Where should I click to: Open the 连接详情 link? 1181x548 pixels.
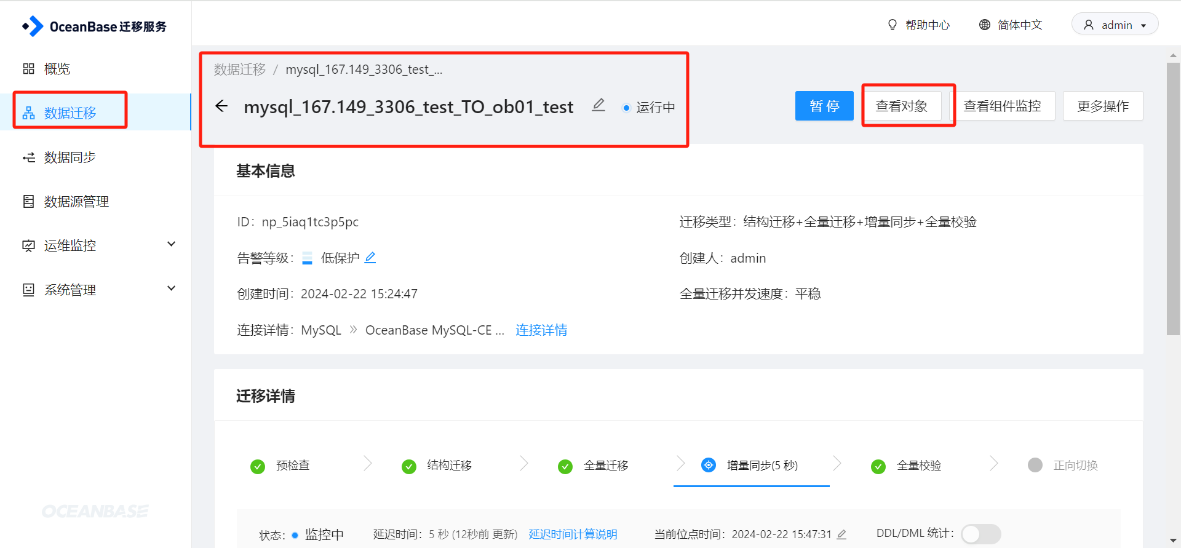coord(541,330)
